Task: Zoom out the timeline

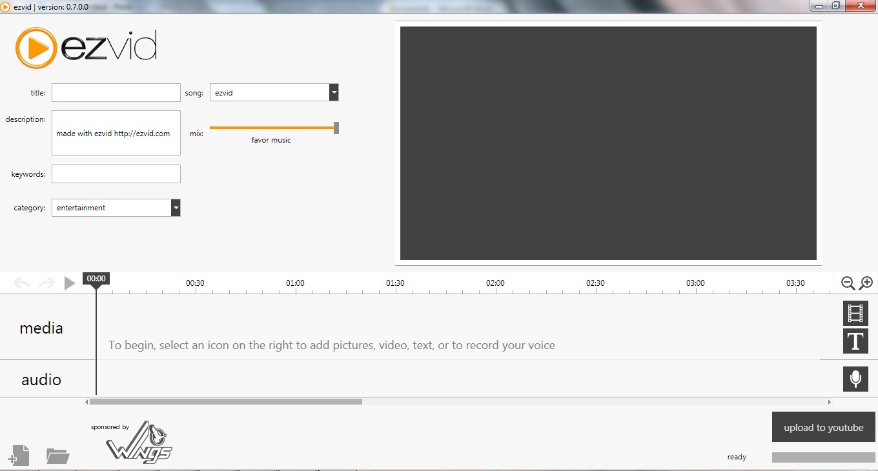Action: [848, 283]
